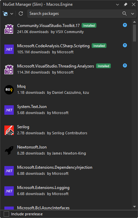This screenshot has height=218, width=138.
Task: Click the Moq package logo
Action: (x=9, y=90)
